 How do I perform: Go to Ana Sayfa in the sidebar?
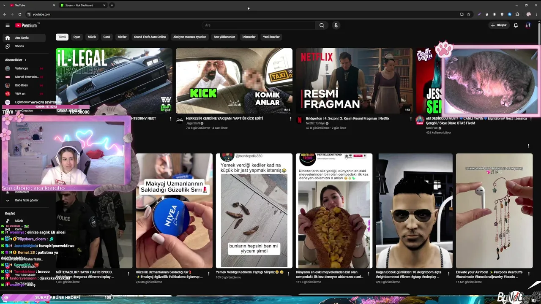pos(24,38)
